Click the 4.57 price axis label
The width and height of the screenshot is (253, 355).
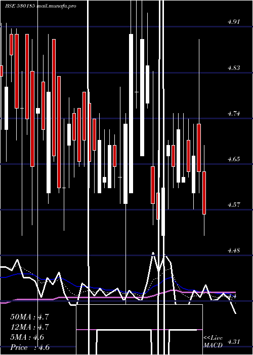(x=234, y=205)
